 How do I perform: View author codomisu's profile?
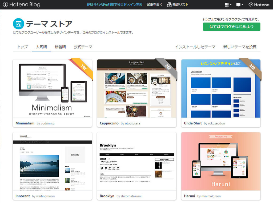pyautogui.click(x=47, y=123)
